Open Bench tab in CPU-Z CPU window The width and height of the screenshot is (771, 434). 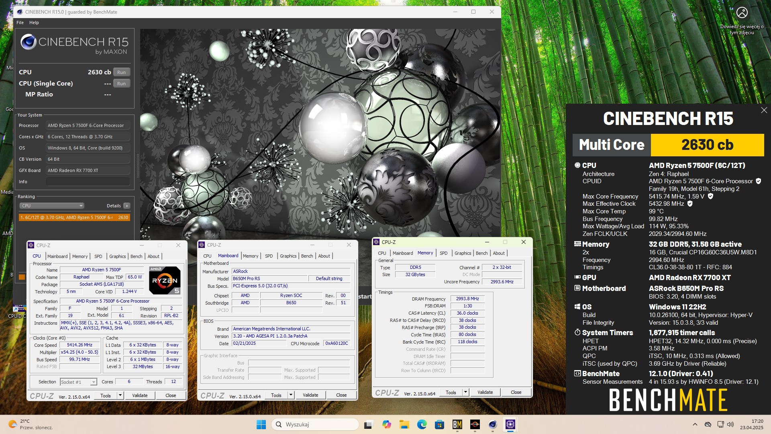[x=136, y=256]
